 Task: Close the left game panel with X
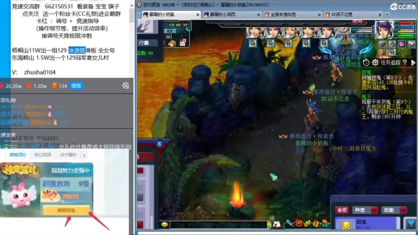[159, 143]
